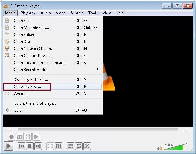196x154 pixels.
Task: Choose Open Network Stream... entry
Action: 52,49
